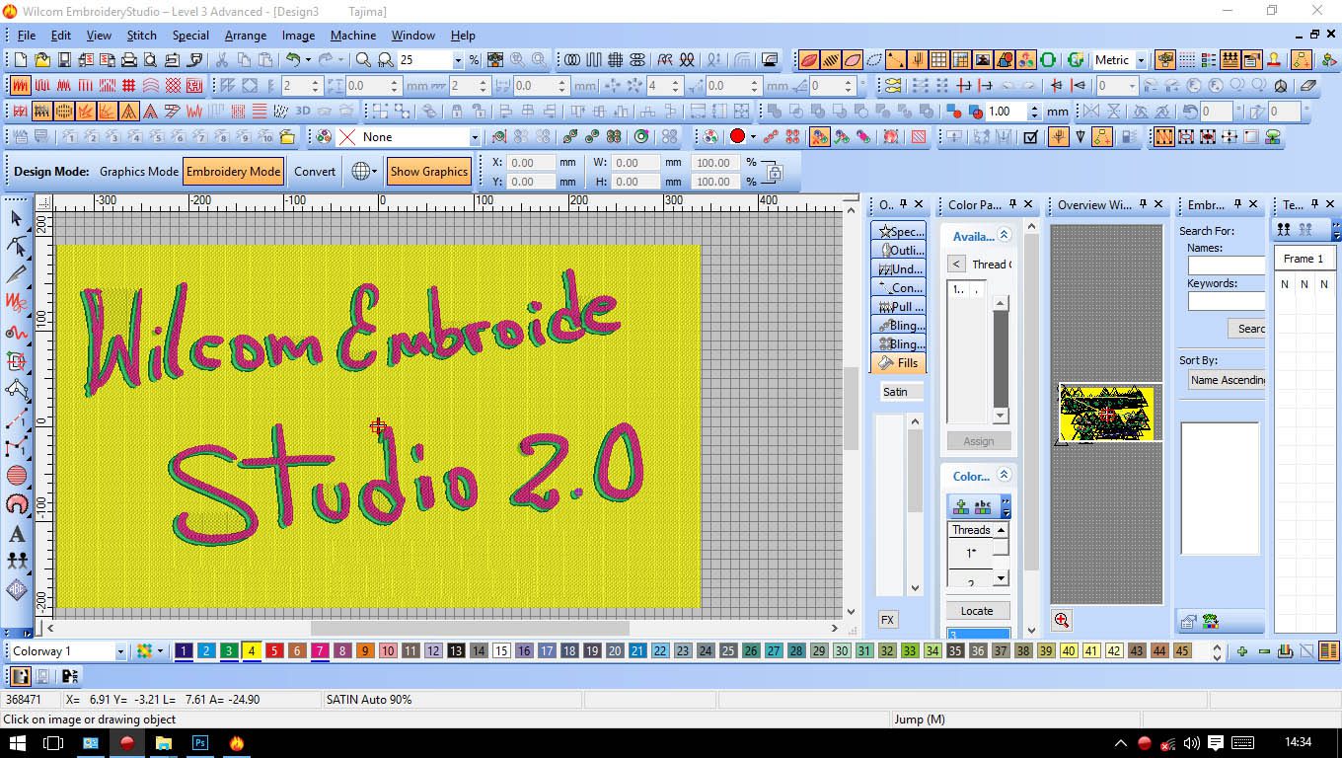Click the Locate button in color panel
The image size is (1342, 758).
pyautogui.click(x=977, y=610)
